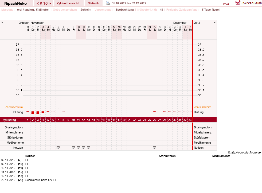Click the NipaahNeko username tab
262x193 pixels.
(x=15, y=3)
